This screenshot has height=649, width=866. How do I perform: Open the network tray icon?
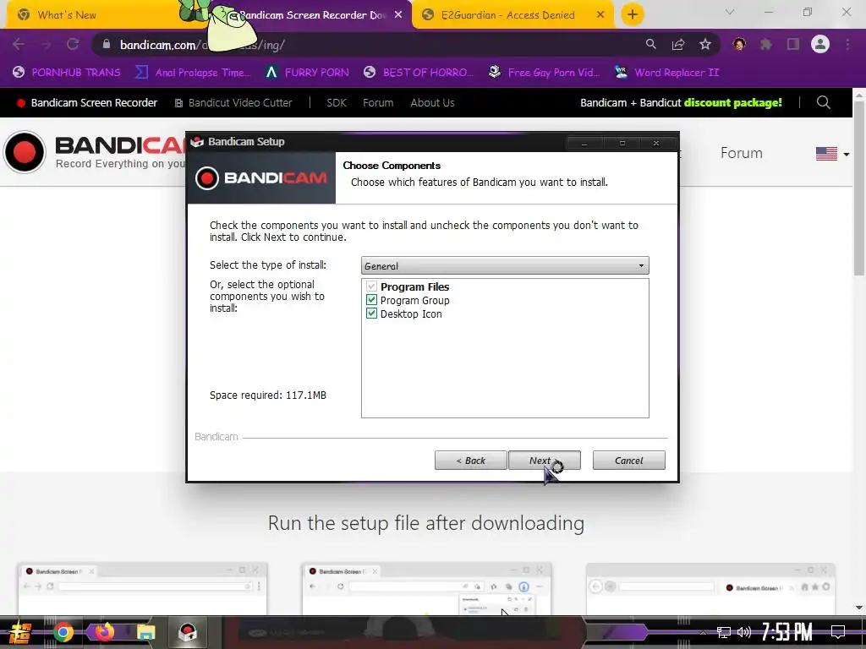pyautogui.click(x=724, y=632)
